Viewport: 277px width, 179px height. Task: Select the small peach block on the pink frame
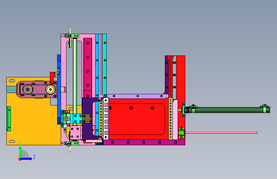click(64, 89)
